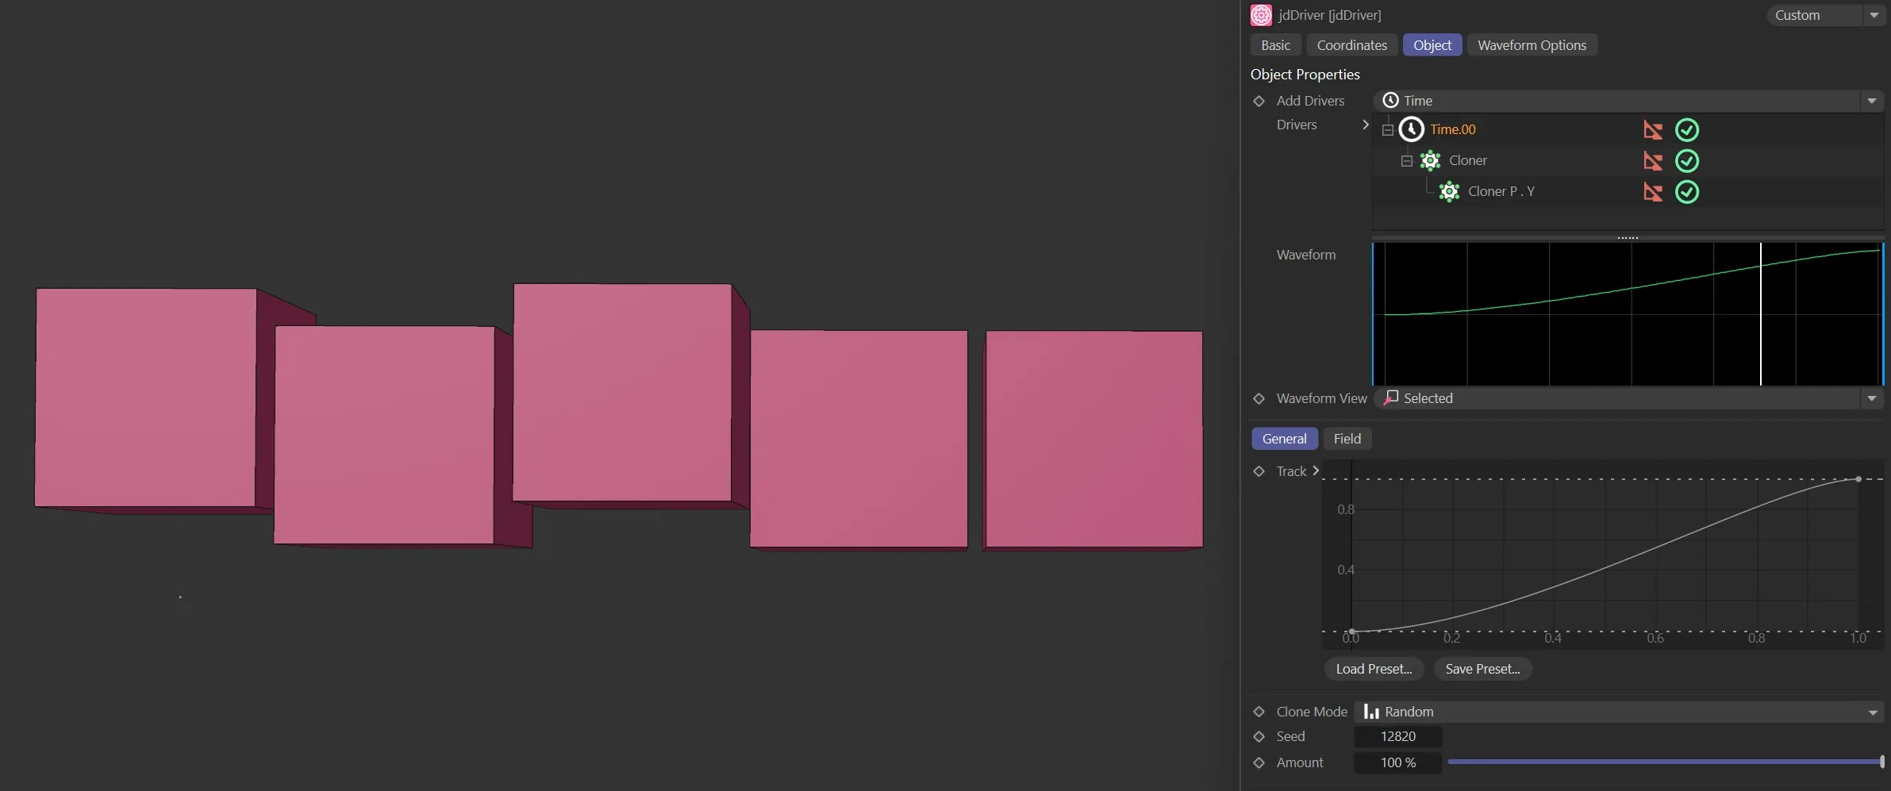Disable the Time.00 driver green checkmark

(x=1686, y=130)
